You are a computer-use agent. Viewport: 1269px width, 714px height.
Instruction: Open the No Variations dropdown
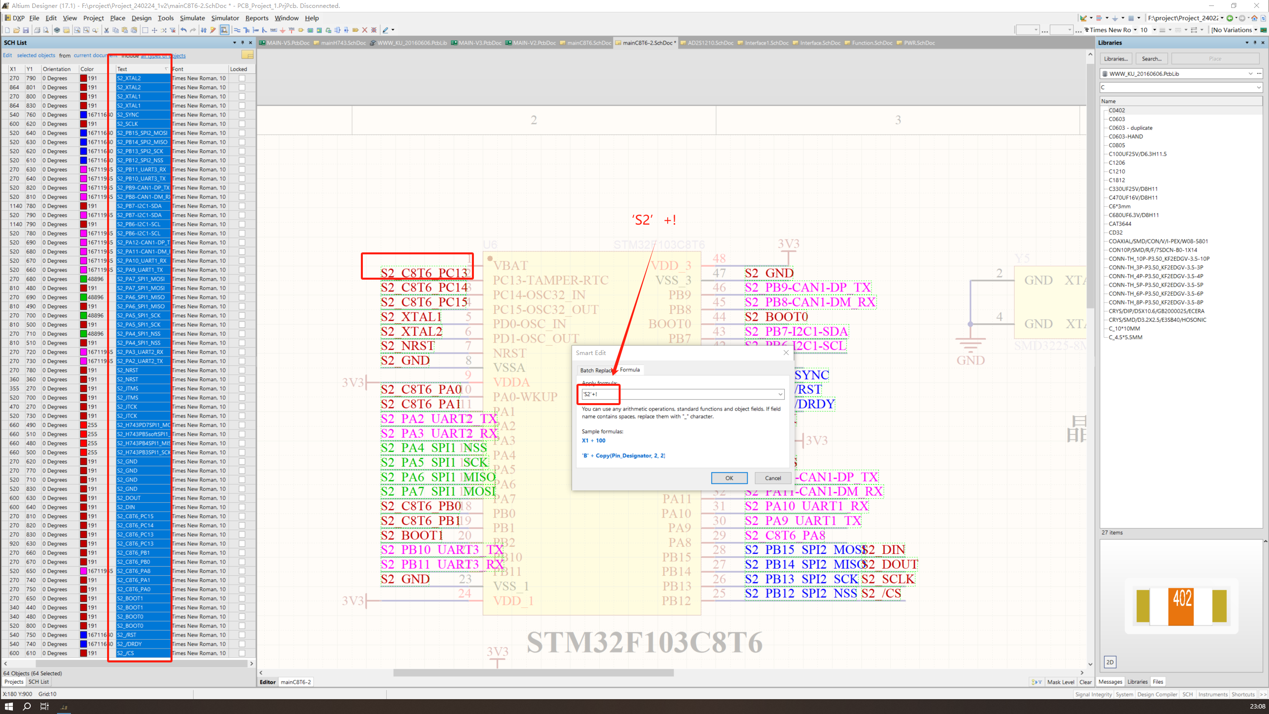coord(1256,30)
